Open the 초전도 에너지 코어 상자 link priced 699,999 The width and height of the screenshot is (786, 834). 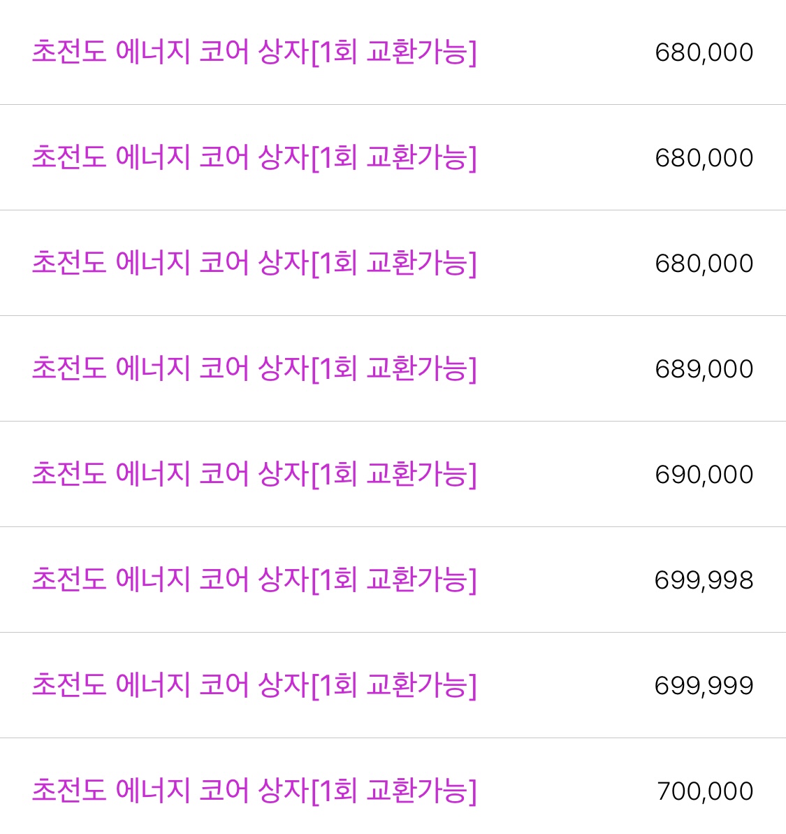[x=254, y=685]
